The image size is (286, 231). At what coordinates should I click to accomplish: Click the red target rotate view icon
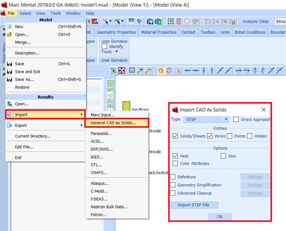click(x=169, y=70)
